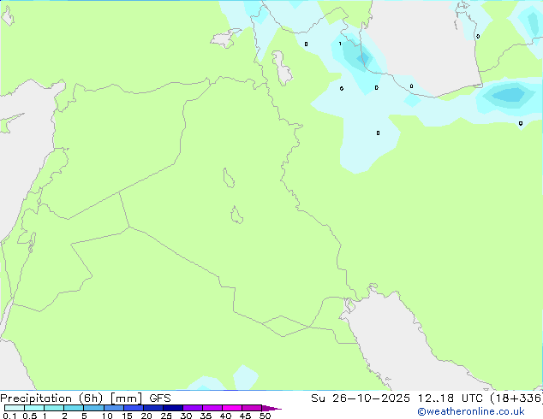543x419 pixels.
Task: Click the 1–2 mm legend color swatch
Action: click(54, 408)
